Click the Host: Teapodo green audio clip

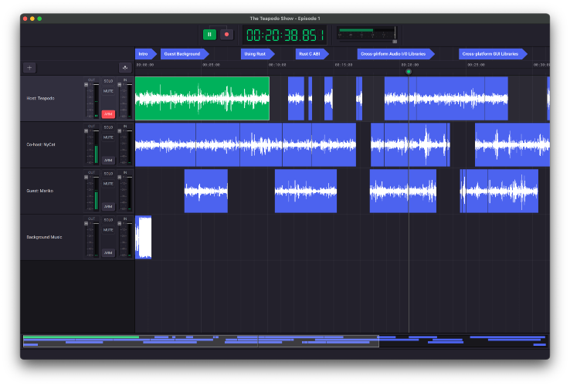[202, 98]
